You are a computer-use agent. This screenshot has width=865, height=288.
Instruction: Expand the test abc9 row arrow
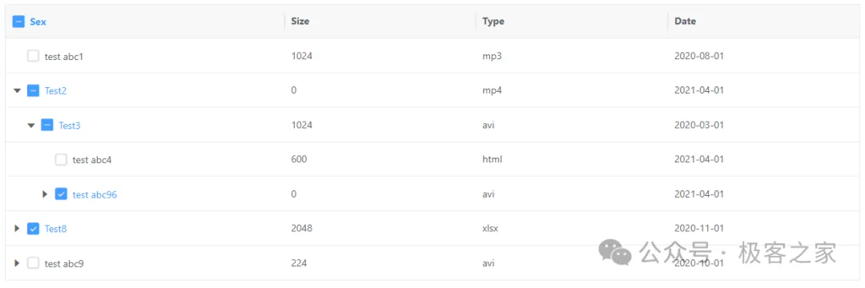point(17,263)
